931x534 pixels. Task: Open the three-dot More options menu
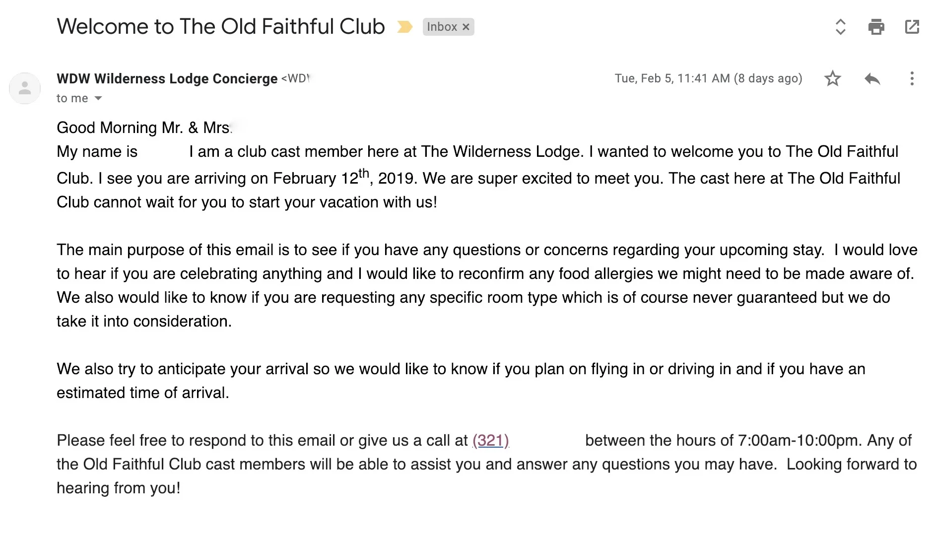(x=912, y=78)
